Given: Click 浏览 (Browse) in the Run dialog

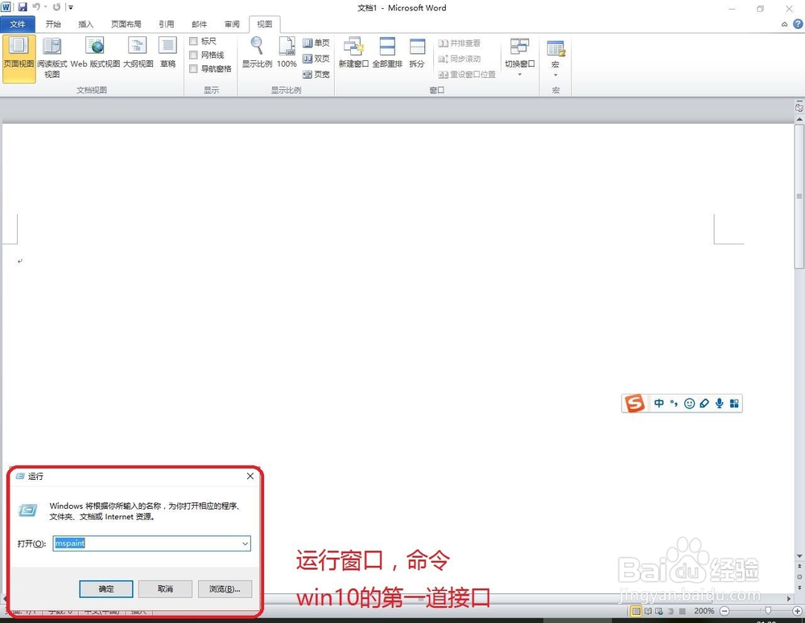Looking at the screenshot, I should tap(225, 588).
